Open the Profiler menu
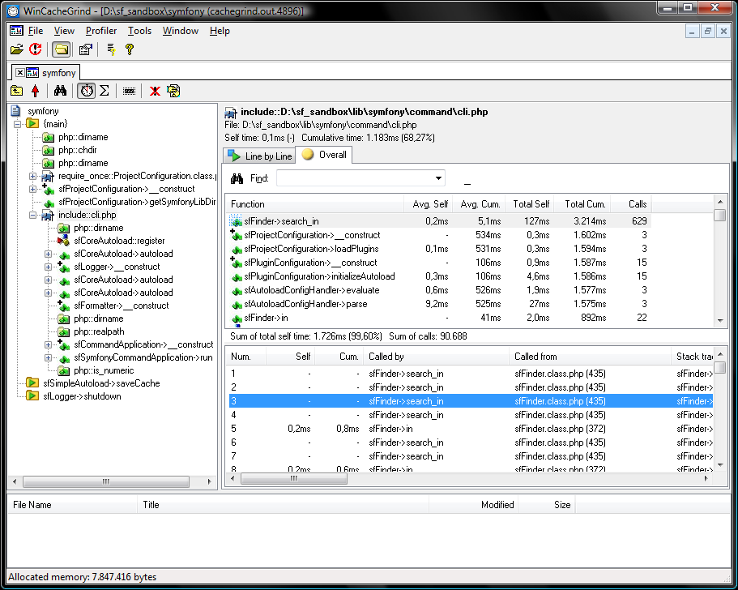 101,31
